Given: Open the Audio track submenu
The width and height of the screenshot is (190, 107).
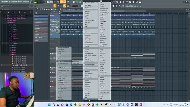Looking at the screenshot, I should click(x=77, y=63).
